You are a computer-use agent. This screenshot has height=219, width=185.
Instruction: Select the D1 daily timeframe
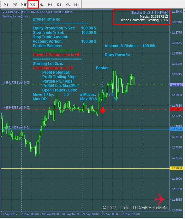[x=59, y=5]
